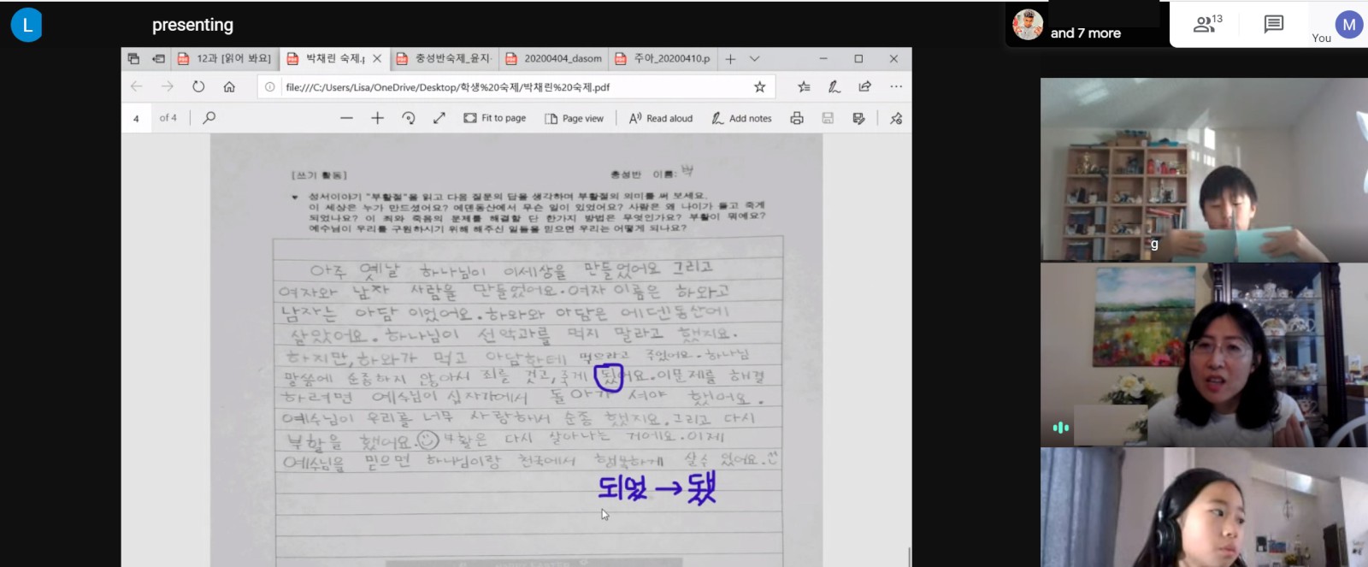Click the PDF search magnifier icon
The height and width of the screenshot is (567, 1368).
click(x=209, y=118)
